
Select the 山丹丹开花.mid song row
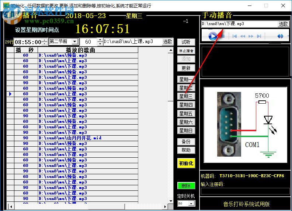coord(72,138)
